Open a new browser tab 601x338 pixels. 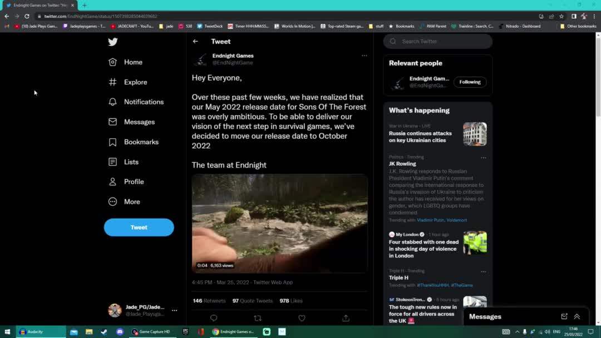coord(85,6)
